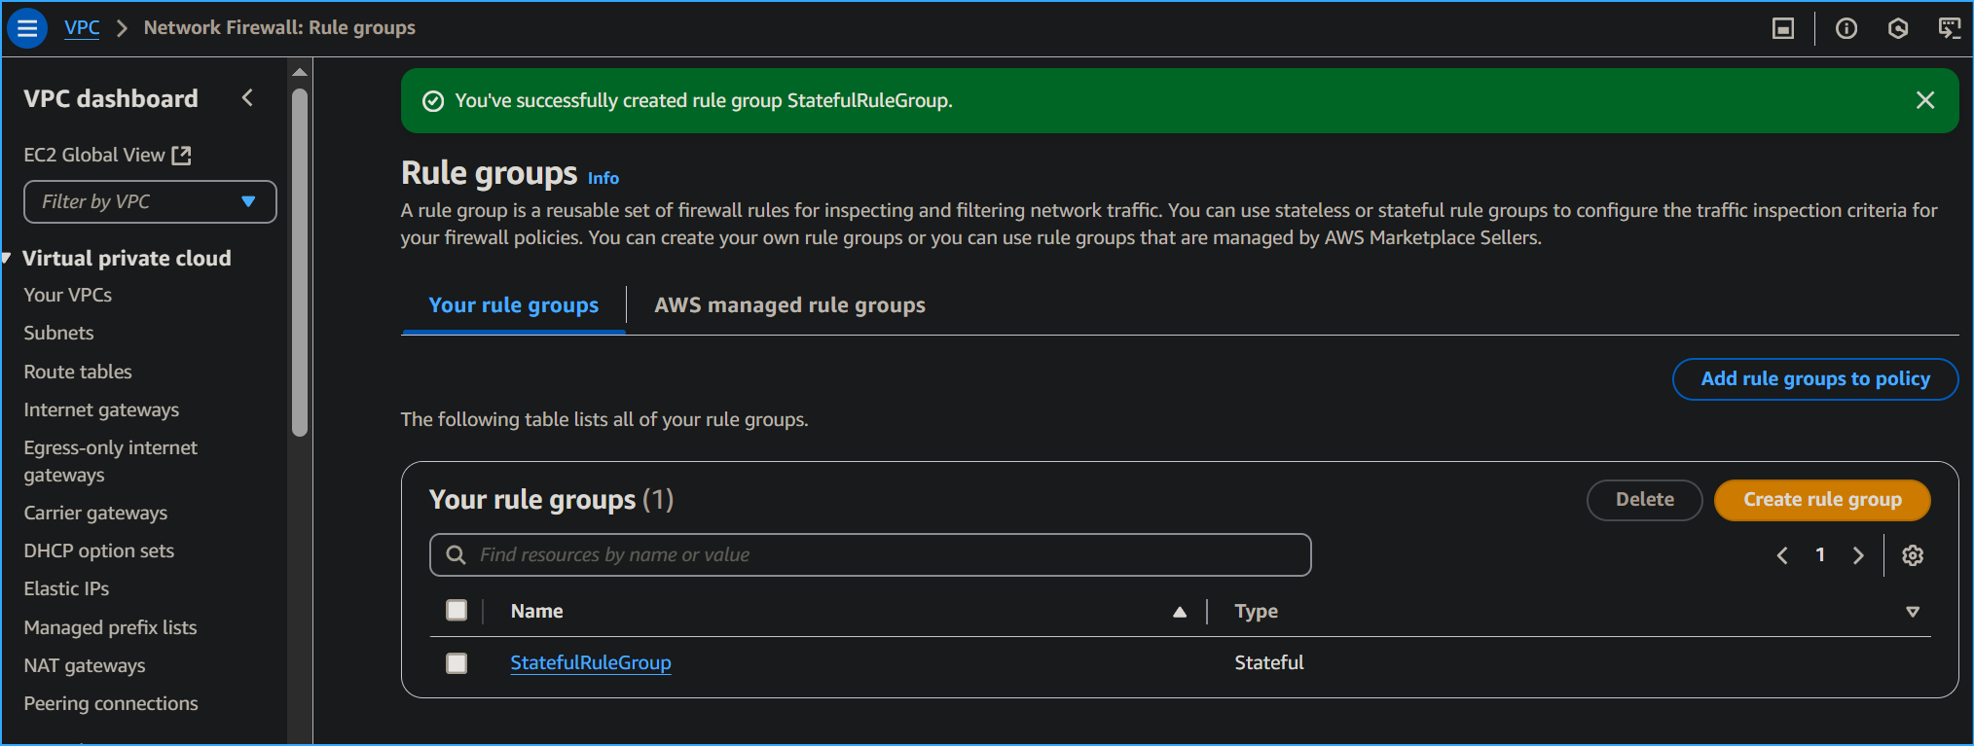Select the StatefulRuleGroup row checkbox

457,663
